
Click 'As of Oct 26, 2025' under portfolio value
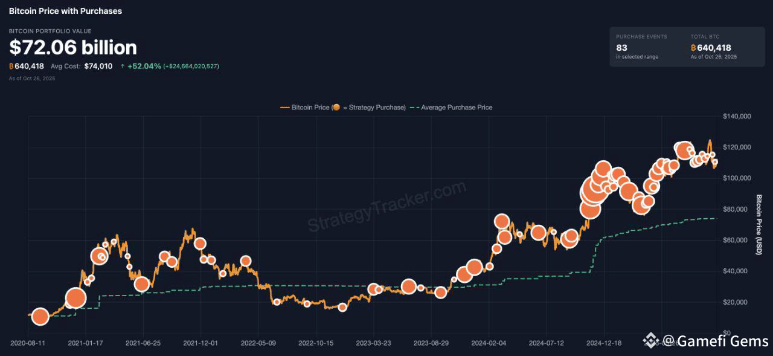[x=31, y=79]
